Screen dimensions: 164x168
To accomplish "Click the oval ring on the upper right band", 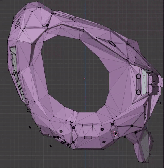I will point(112,43).
